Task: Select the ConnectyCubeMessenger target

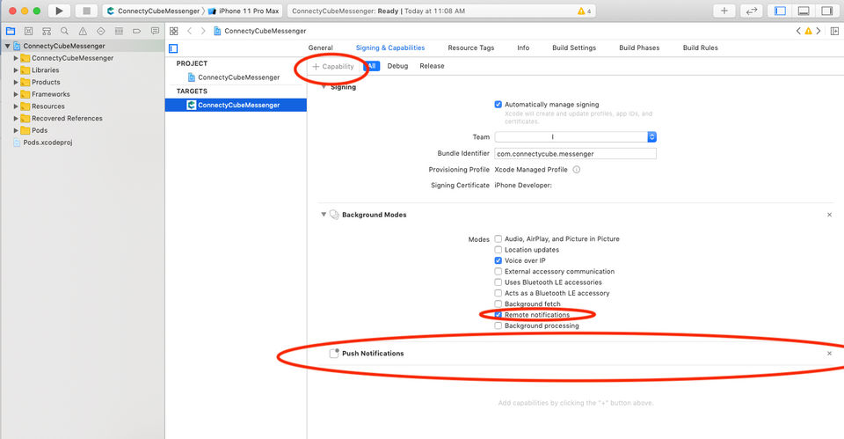Action: pos(236,105)
